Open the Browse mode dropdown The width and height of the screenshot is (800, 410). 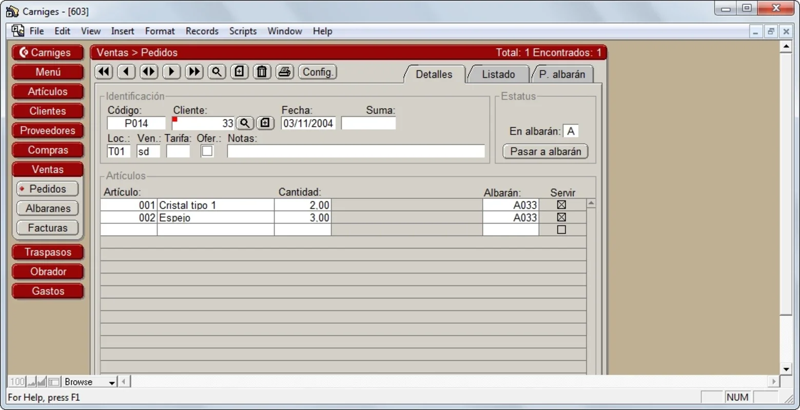click(x=89, y=382)
